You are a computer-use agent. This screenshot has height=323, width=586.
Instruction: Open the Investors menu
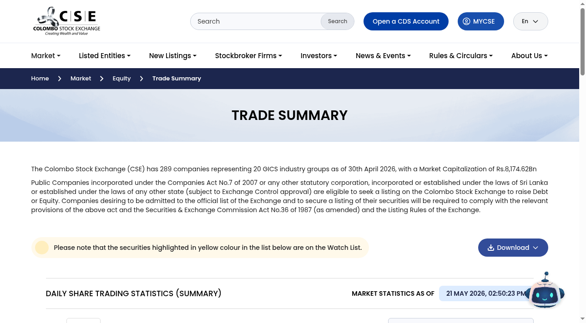(x=319, y=55)
